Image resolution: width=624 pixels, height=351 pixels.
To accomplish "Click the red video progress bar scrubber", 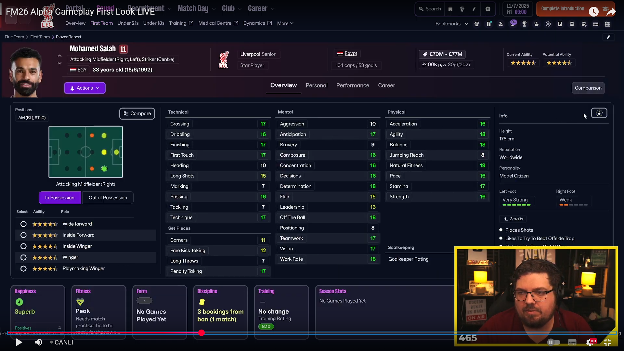I will click(x=201, y=332).
